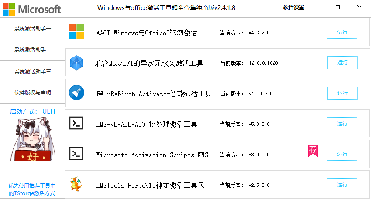Click the Microsoft Activation Scripts terminal icon

pyautogui.click(x=76, y=153)
